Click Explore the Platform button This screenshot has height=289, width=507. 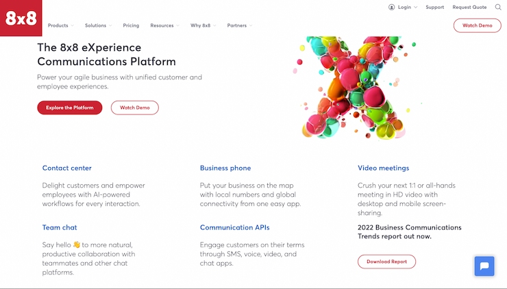69,108
